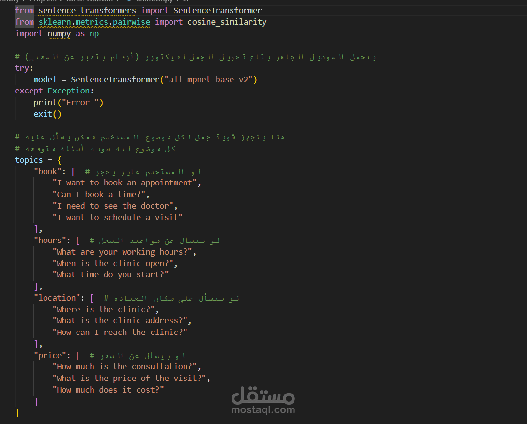Click the Arabic comment above the try statement

(196, 57)
